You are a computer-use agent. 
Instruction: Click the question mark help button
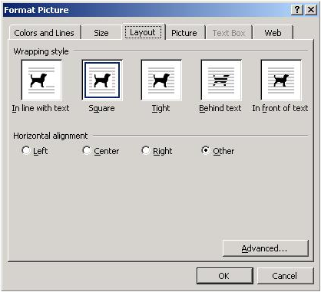pyautogui.click(x=297, y=10)
